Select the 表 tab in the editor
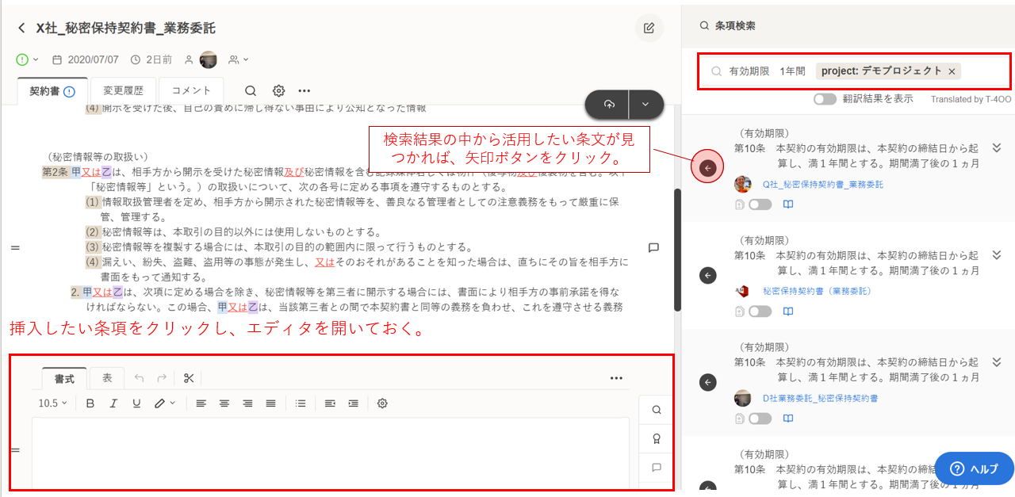This screenshot has width=1015, height=497. (107, 378)
